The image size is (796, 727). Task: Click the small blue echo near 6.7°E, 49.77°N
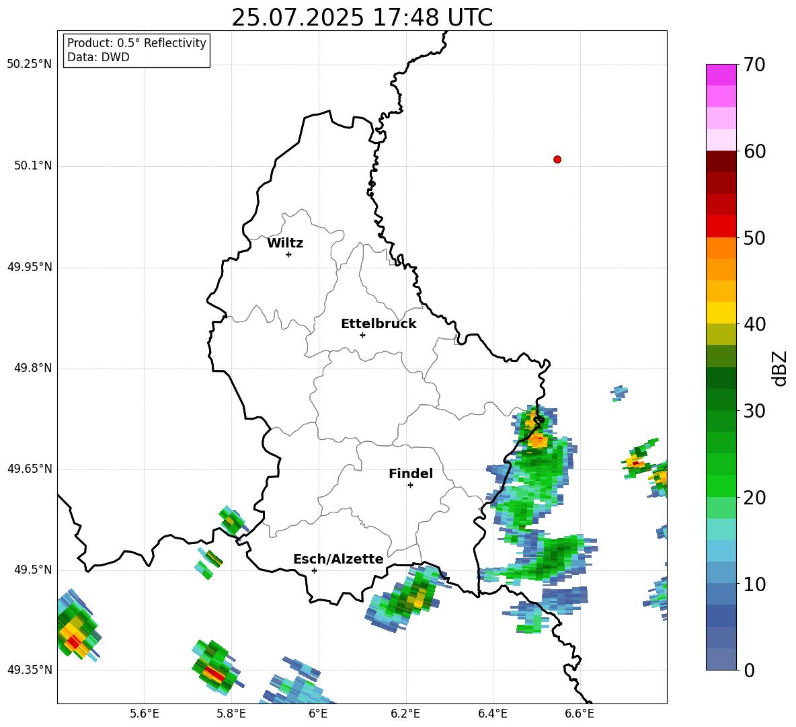[x=619, y=393]
